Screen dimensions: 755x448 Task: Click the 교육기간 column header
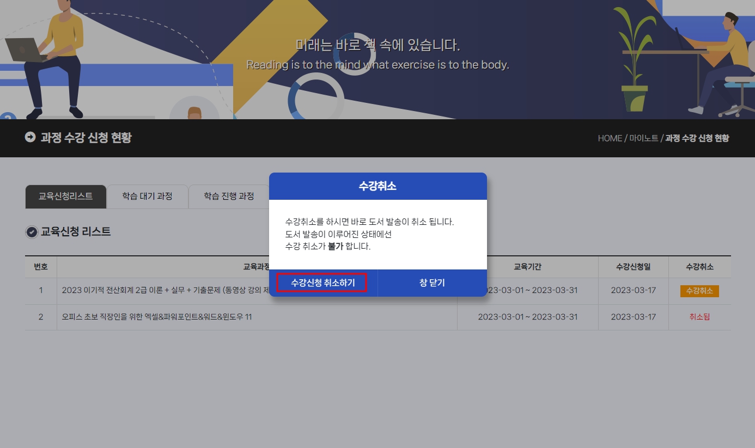click(527, 267)
